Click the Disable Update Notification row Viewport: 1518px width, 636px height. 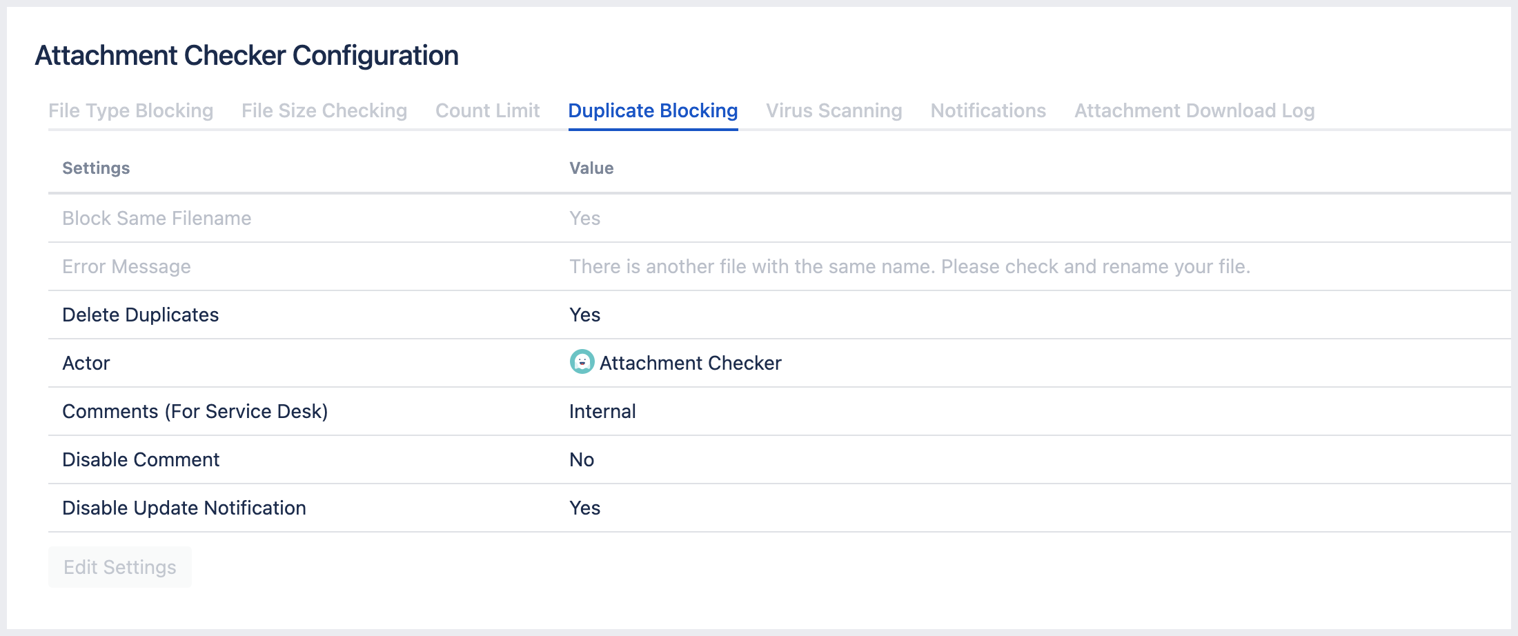[x=184, y=508]
